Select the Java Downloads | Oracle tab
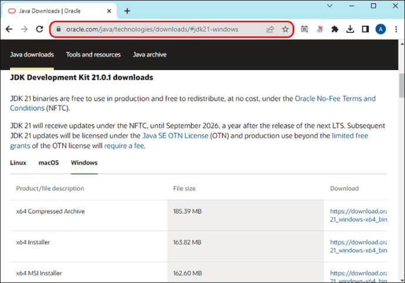This screenshot has width=405, height=283. click(x=59, y=11)
